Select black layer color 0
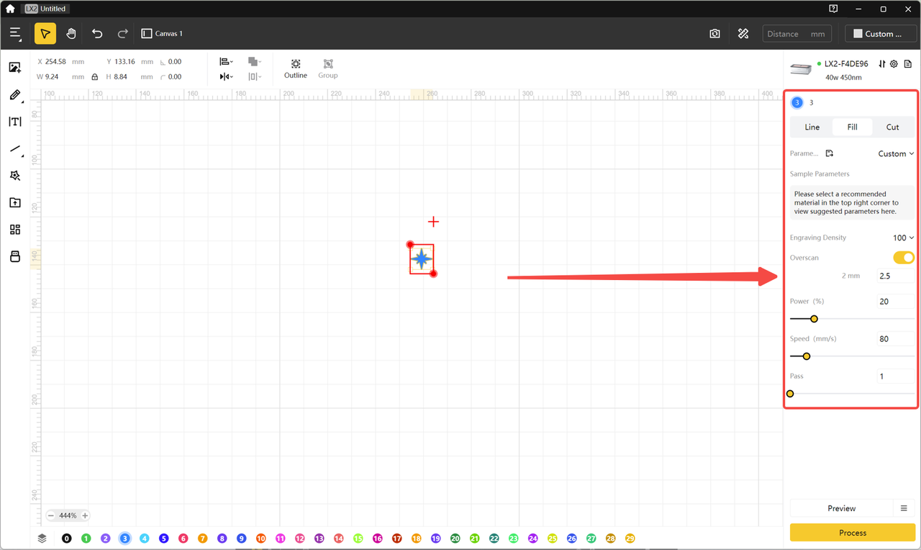 tap(67, 538)
